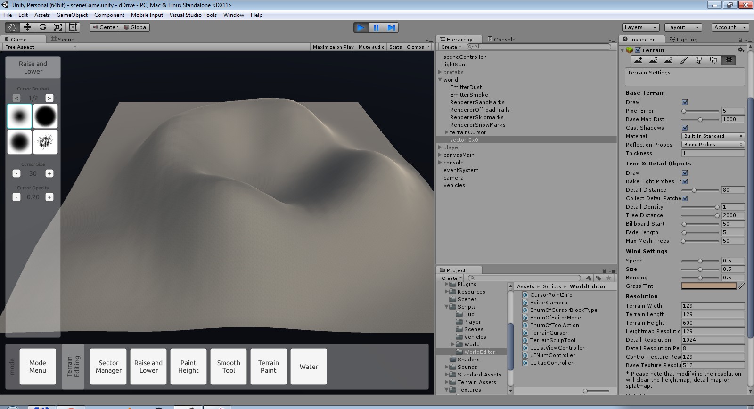Image resolution: width=754 pixels, height=409 pixels.
Task: Click the Play button
Action: [361, 27]
